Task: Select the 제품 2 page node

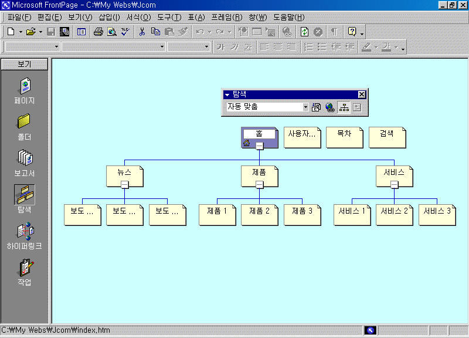Action: [x=259, y=215]
